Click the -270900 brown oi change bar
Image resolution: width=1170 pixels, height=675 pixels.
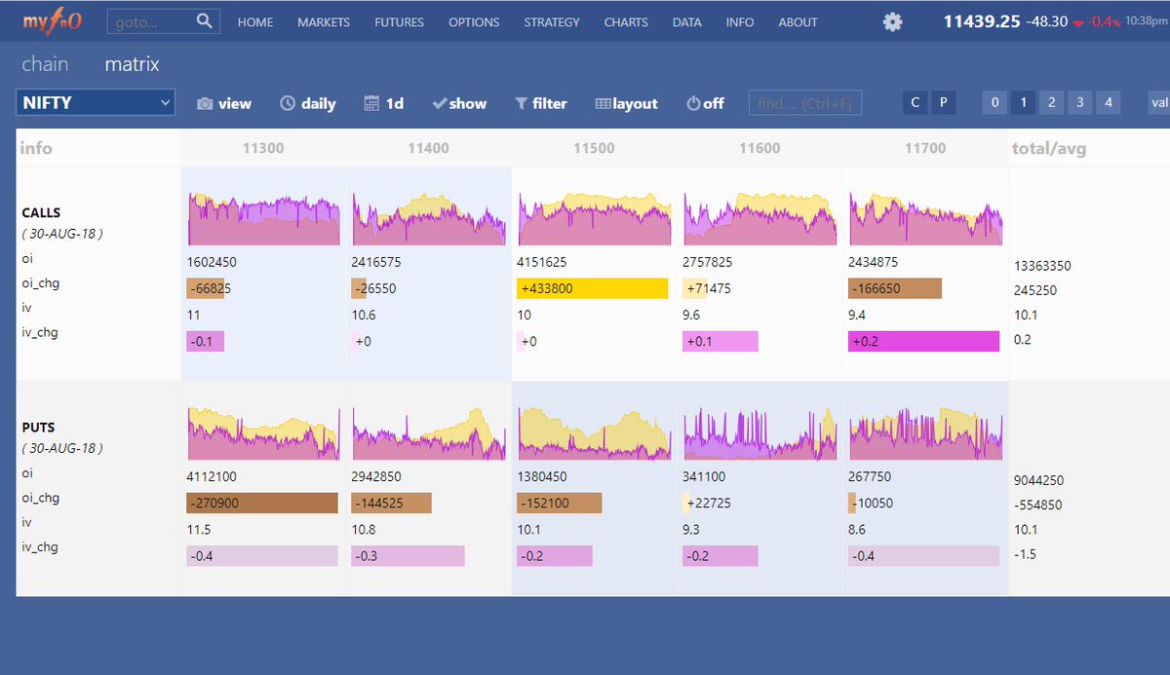262,503
